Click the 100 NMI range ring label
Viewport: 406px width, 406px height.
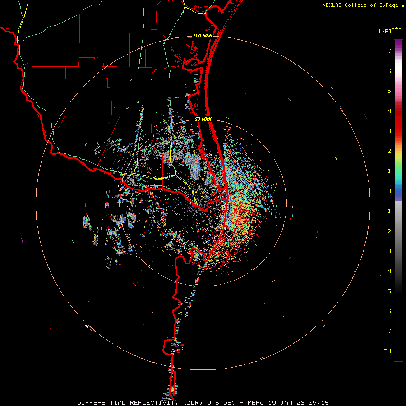pyautogui.click(x=203, y=36)
